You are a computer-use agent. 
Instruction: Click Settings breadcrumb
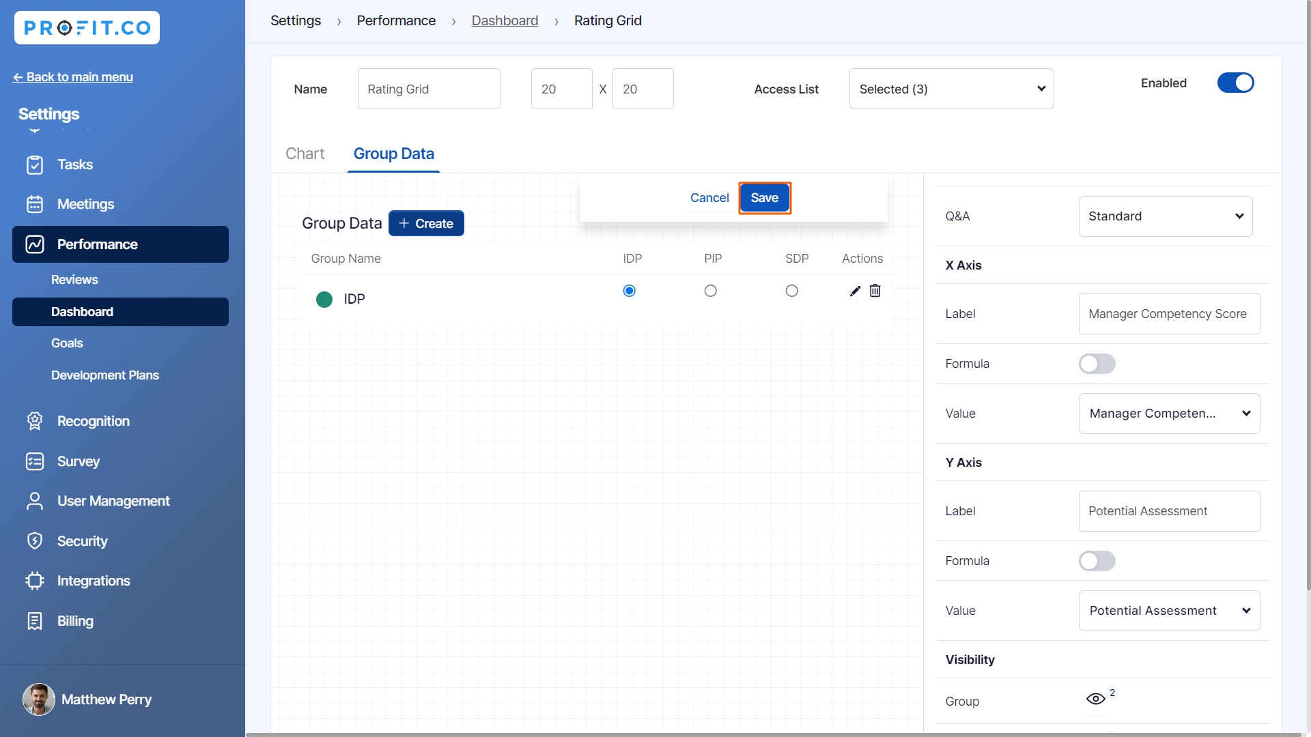tap(296, 20)
